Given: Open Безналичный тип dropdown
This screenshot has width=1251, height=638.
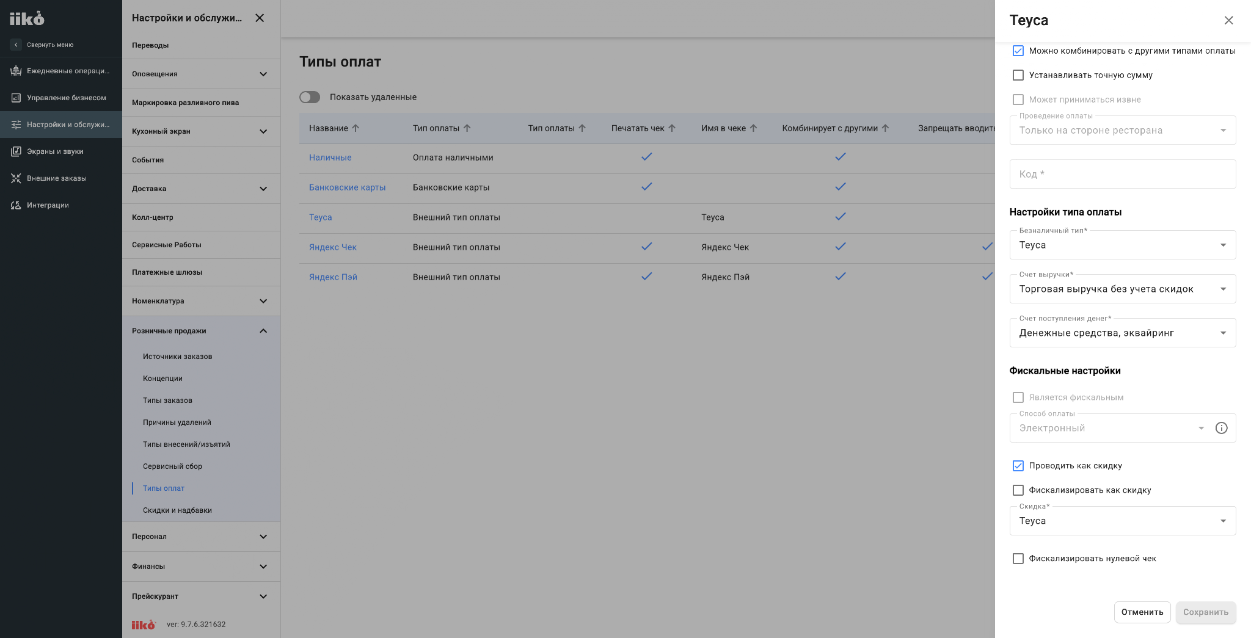Looking at the screenshot, I should [x=1123, y=245].
